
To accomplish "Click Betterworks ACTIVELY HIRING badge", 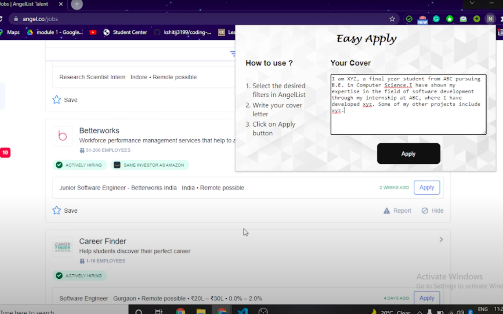I will pyautogui.click(x=80, y=165).
